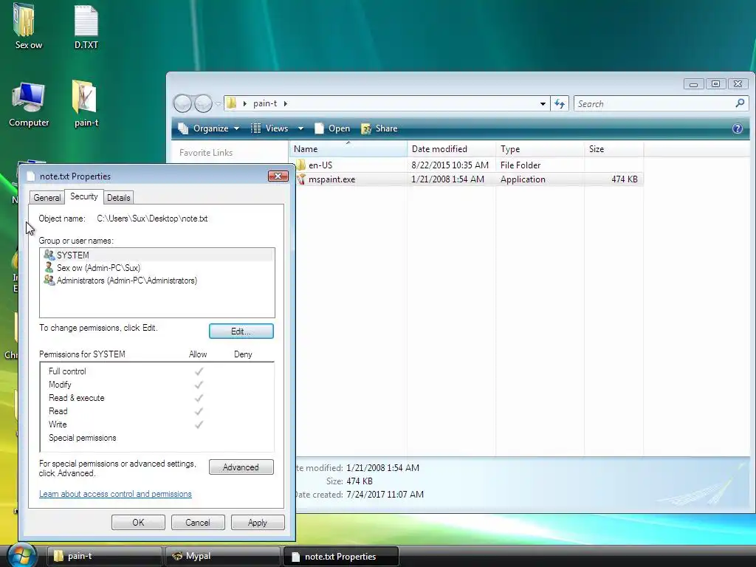Click the Forward arrow in Explorer window

click(x=203, y=103)
